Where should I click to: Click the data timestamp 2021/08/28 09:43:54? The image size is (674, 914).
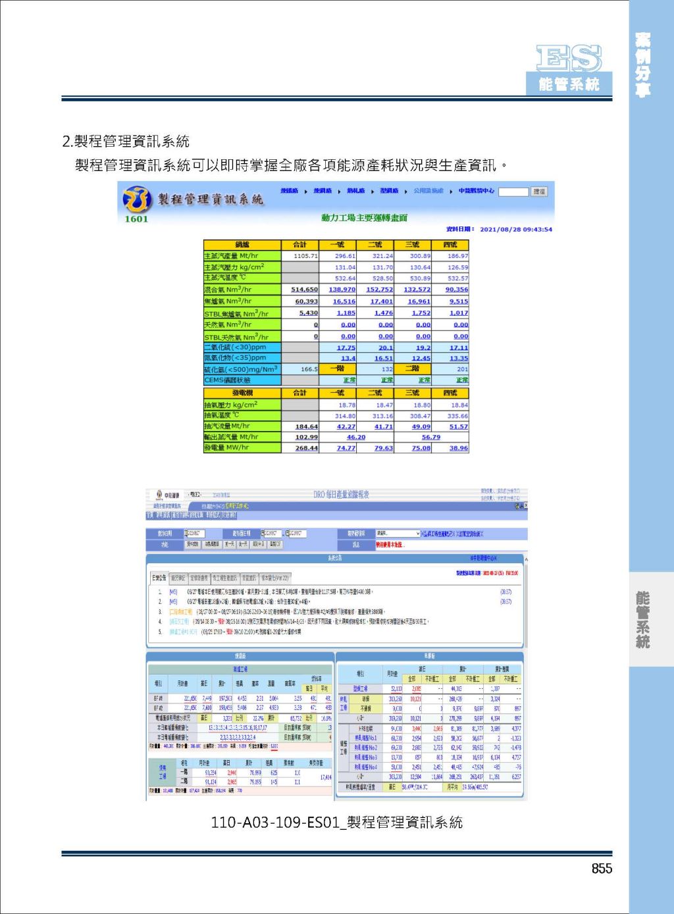(x=516, y=230)
